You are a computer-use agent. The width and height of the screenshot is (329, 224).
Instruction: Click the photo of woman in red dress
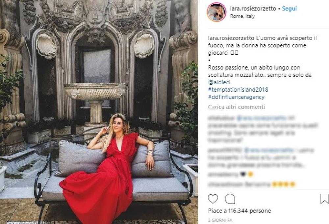pyautogui.click(x=99, y=112)
